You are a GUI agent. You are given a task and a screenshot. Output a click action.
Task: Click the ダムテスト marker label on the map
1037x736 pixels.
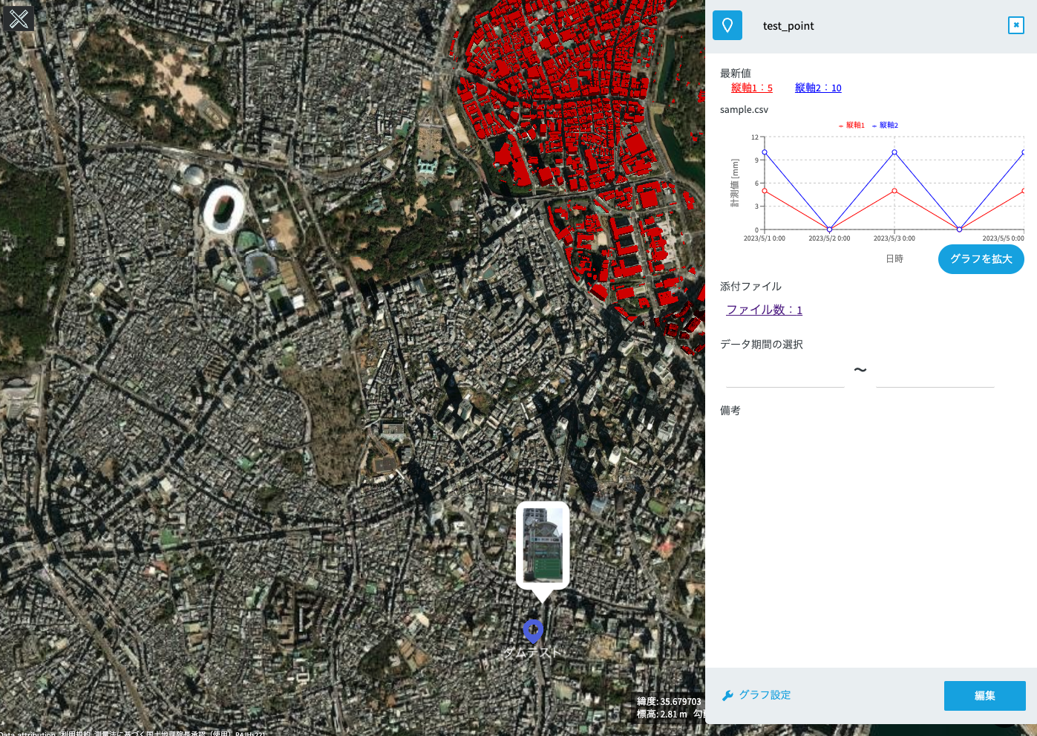(531, 653)
